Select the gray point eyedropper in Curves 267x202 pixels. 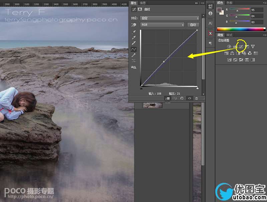pos(134,38)
